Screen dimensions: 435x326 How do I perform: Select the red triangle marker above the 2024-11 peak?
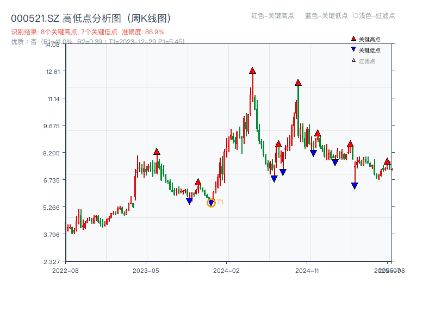298,83
